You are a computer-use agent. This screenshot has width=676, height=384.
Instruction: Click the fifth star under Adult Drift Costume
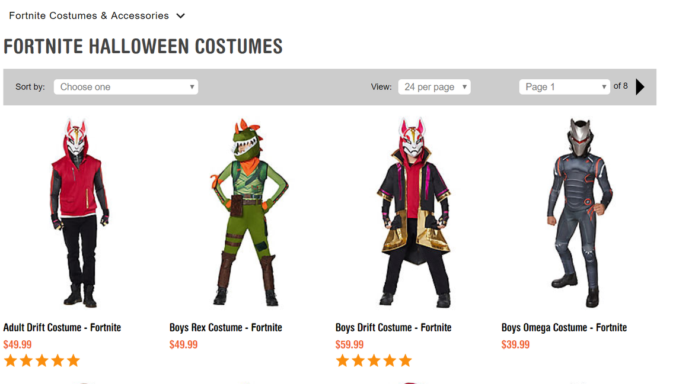point(74,360)
